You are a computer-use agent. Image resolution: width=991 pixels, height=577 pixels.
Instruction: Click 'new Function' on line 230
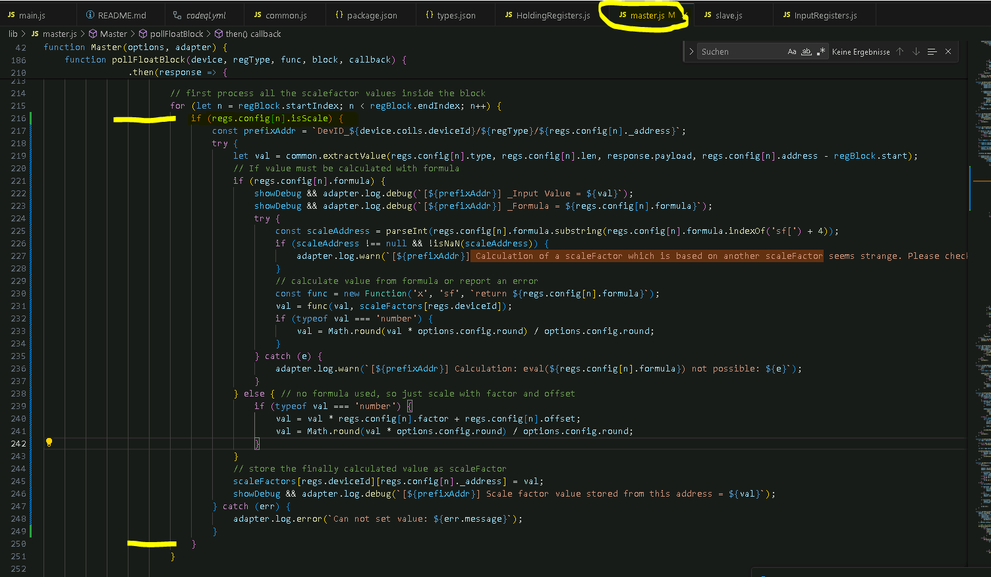click(375, 294)
